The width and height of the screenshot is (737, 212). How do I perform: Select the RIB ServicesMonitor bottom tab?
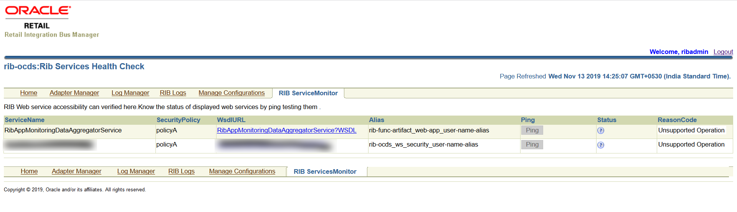pyautogui.click(x=325, y=172)
